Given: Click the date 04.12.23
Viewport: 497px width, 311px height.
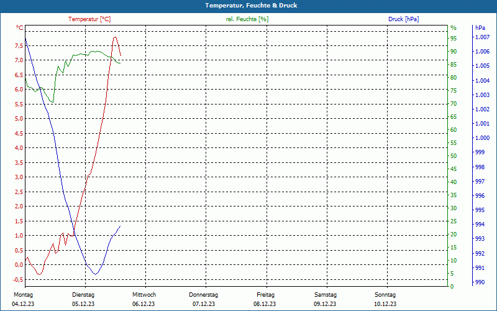Looking at the screenshot, I should [23, 304].
